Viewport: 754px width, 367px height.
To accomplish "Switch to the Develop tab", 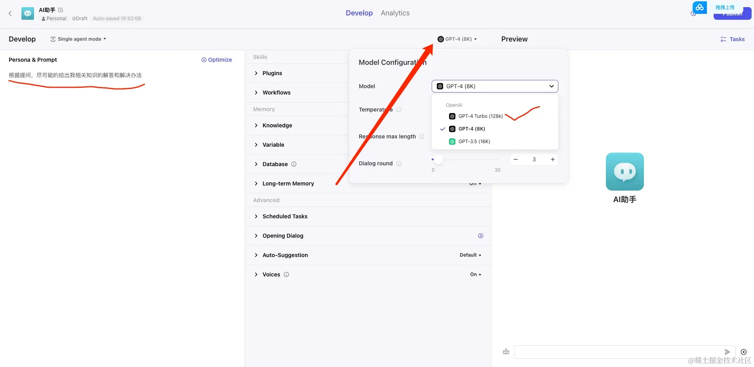I will click(359, 13).
